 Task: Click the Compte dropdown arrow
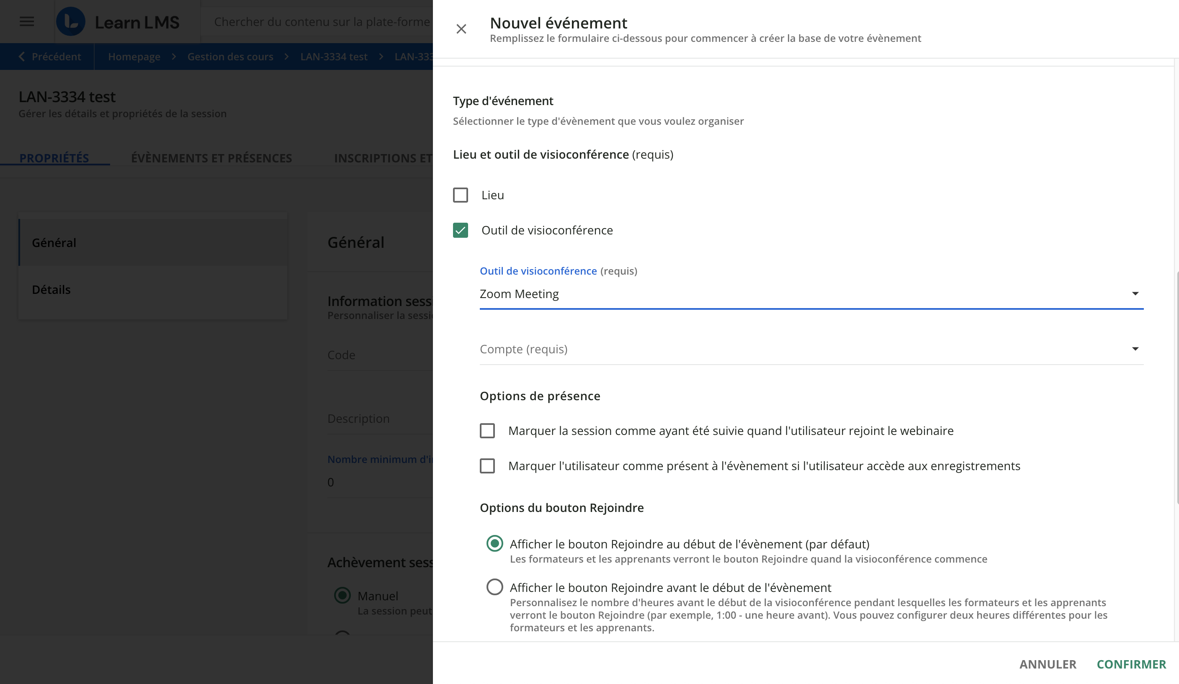click(1135, 349)
